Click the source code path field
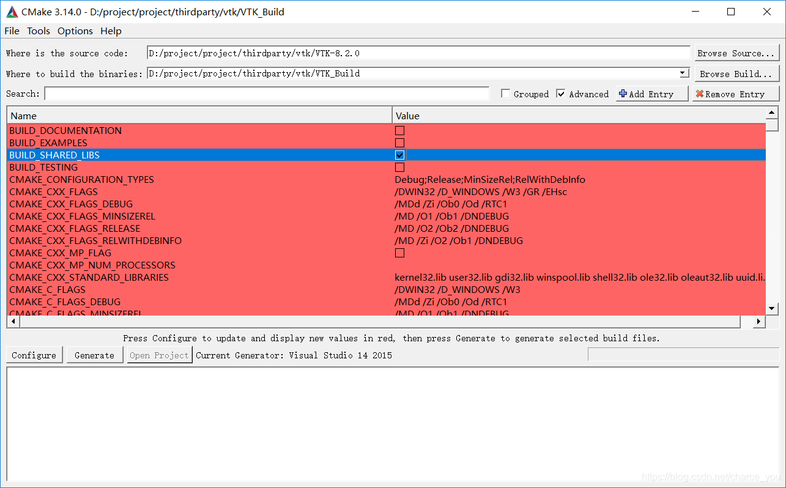Viewport: 786px width, 488px height. point(418,53)
